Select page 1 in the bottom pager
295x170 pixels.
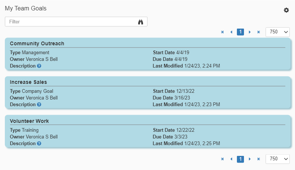240,159
